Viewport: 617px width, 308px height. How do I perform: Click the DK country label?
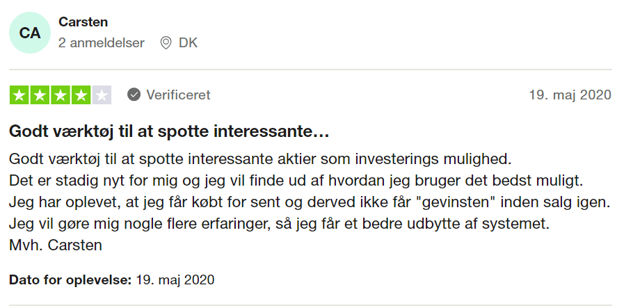(188, 42)
